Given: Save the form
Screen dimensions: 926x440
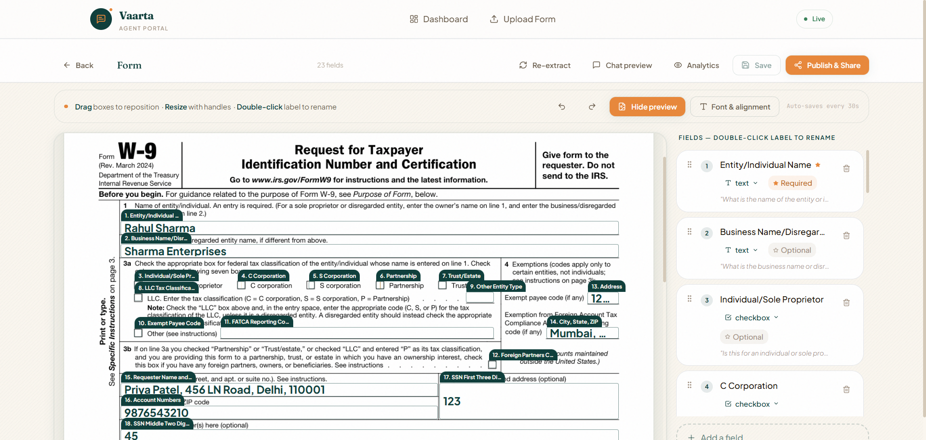Looking at the screenshot, I should 756,65.
